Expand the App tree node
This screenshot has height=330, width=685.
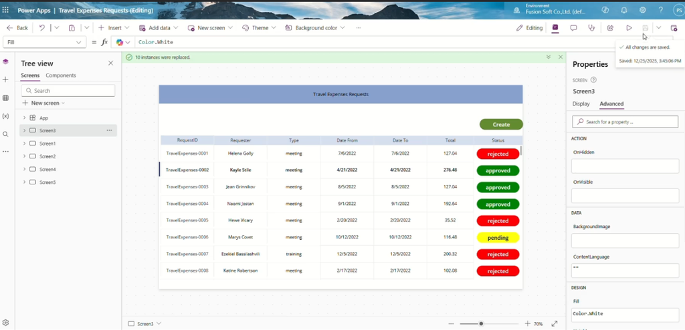tap(24, 118)
